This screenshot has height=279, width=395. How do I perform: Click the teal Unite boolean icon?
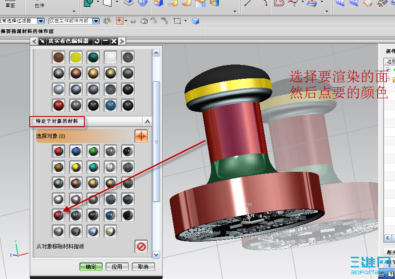88,3
